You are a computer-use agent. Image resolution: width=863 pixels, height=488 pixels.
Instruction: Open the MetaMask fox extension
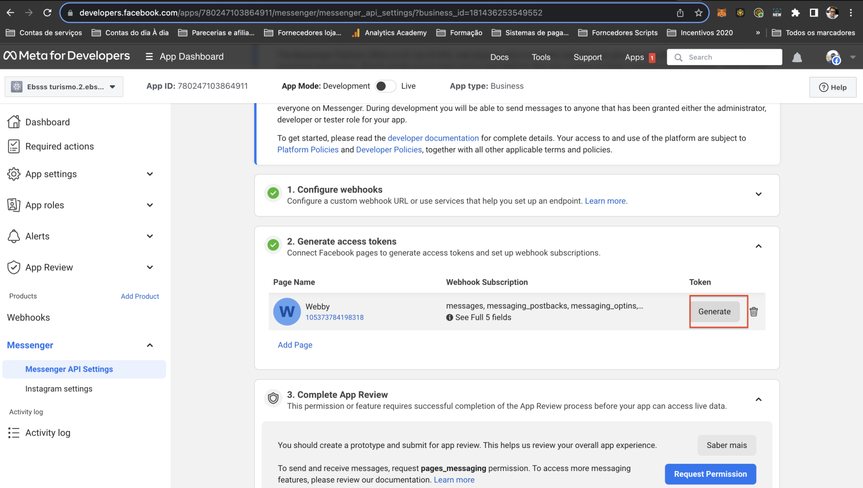[x=722, y=13]
